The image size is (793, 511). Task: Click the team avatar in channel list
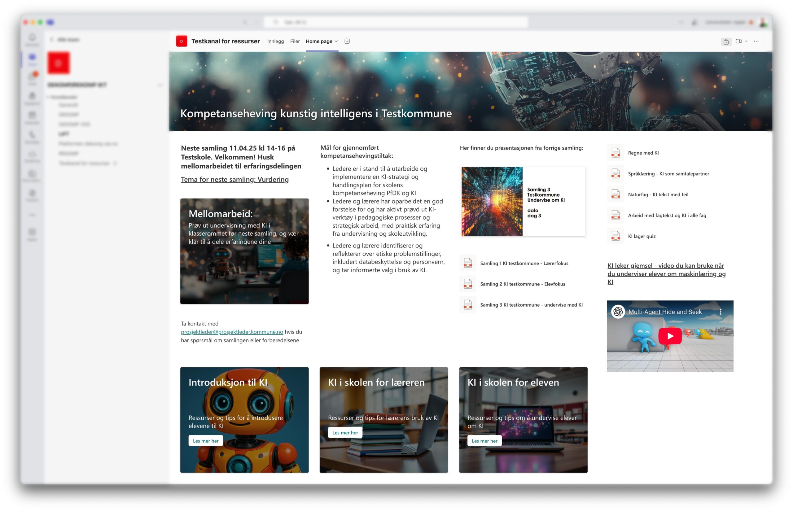pyautogui.click(x=59, y=63)
